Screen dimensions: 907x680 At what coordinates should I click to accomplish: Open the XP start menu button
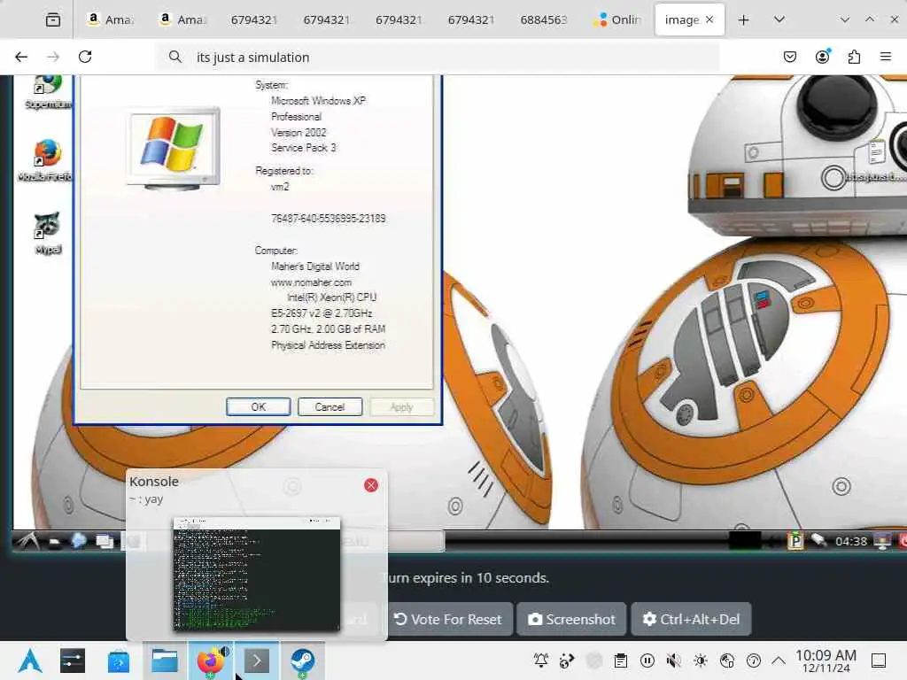pyautogui.click(x=27, y=541)
